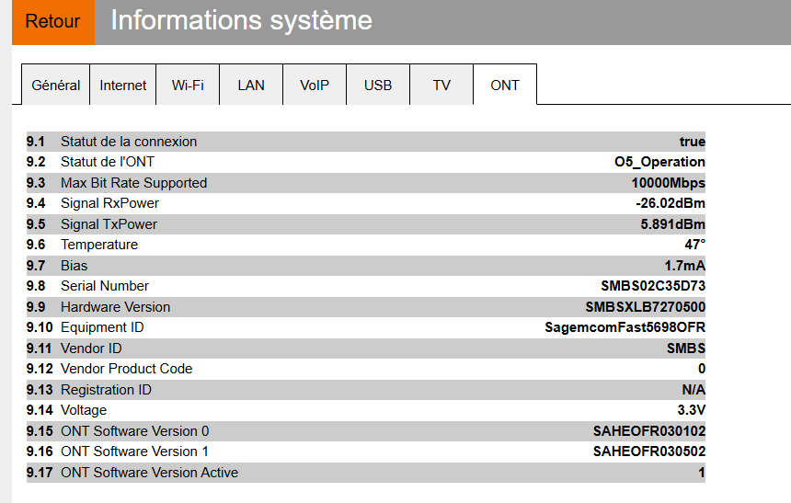Show the VoIP tab
Viewport: 791px width, 503px height.
[x=315, y=85]
